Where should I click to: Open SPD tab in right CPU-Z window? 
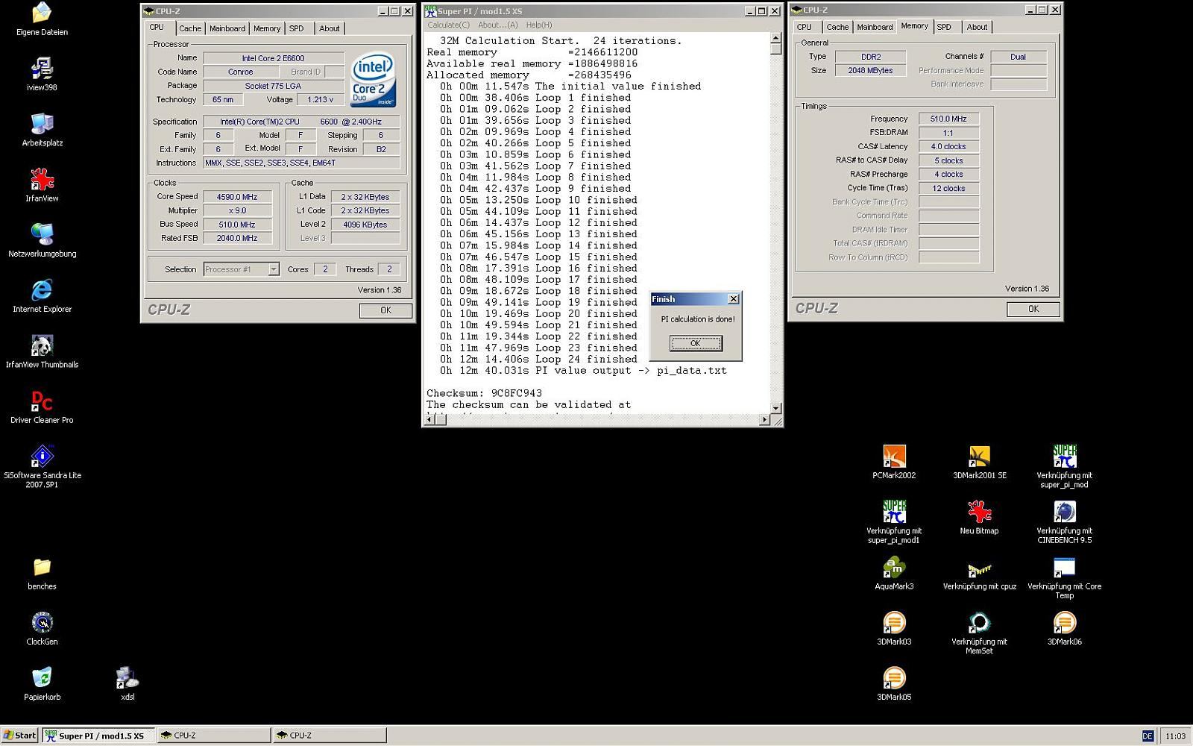coord(944,27)
